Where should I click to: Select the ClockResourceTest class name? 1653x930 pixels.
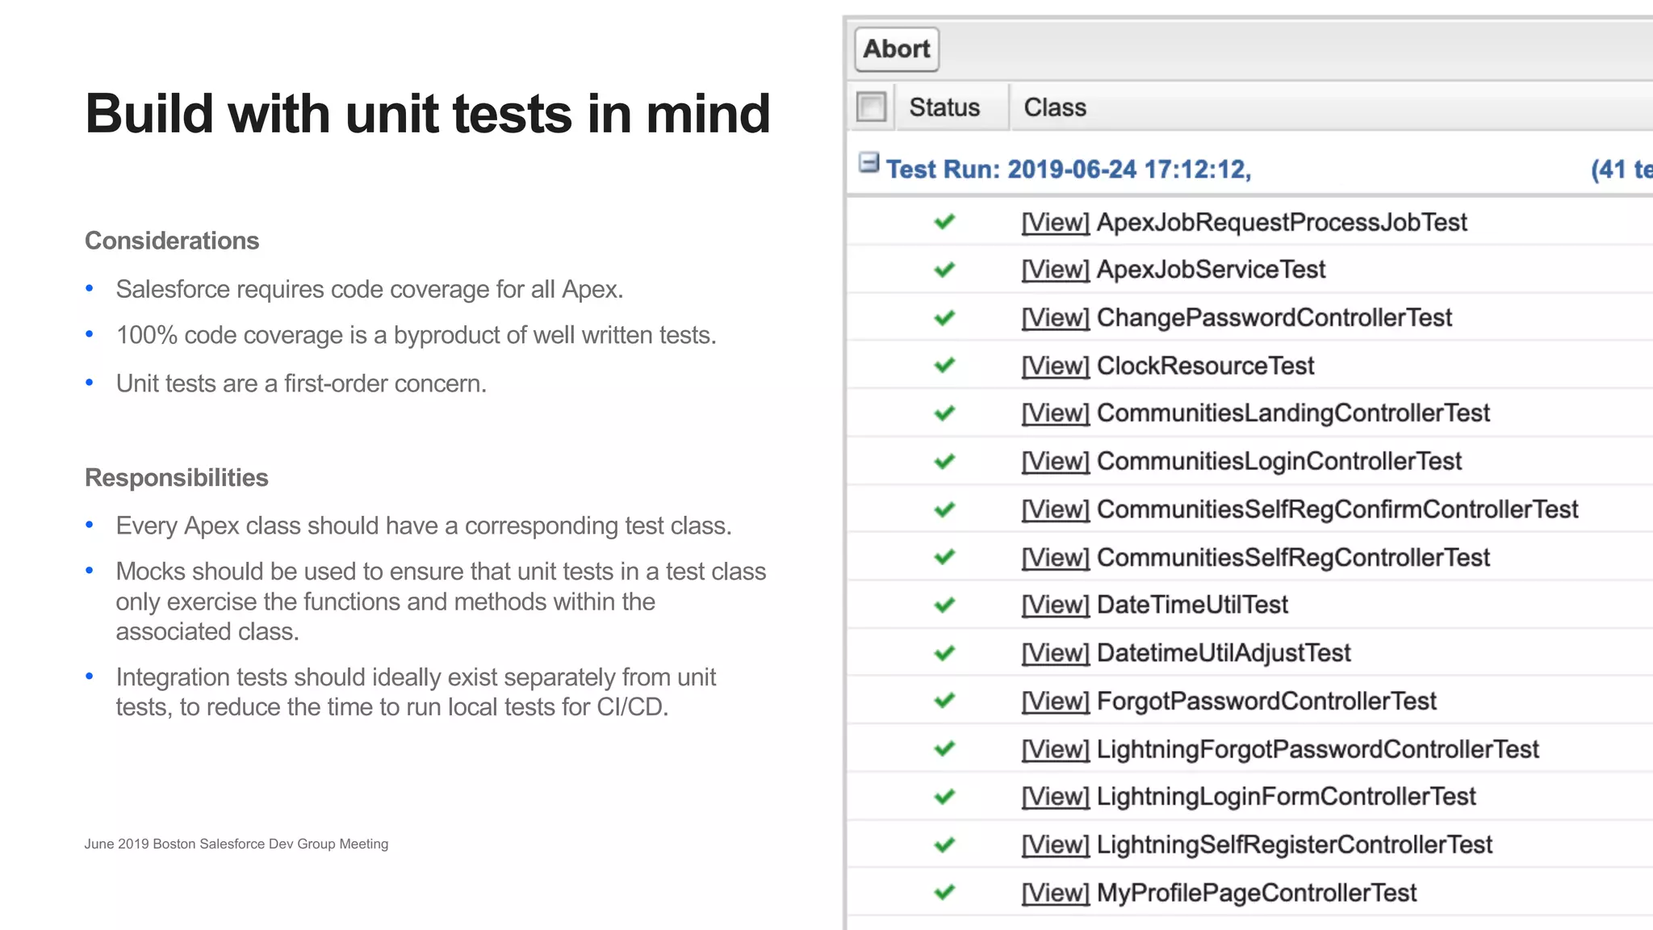(1205, 366)
